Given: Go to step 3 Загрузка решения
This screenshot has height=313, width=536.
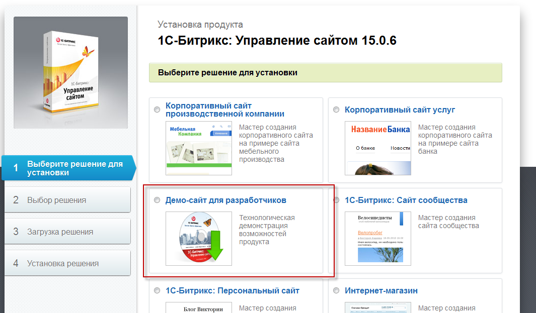Looking at the screenshot, I should coord(67,232).
